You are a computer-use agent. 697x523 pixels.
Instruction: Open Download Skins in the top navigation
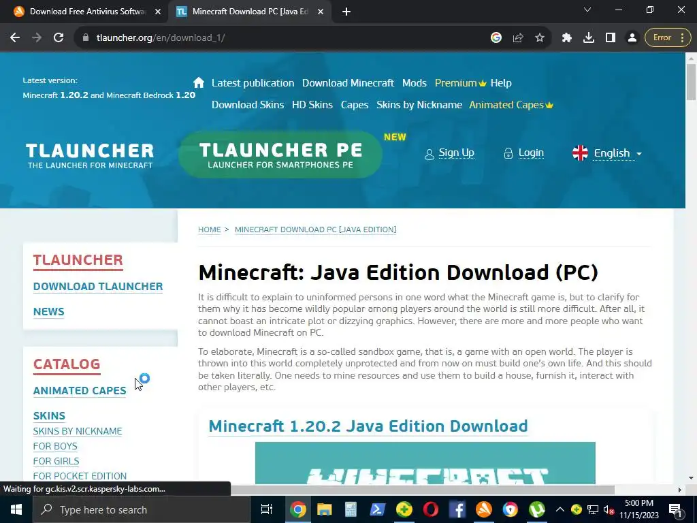pos(248,105)
